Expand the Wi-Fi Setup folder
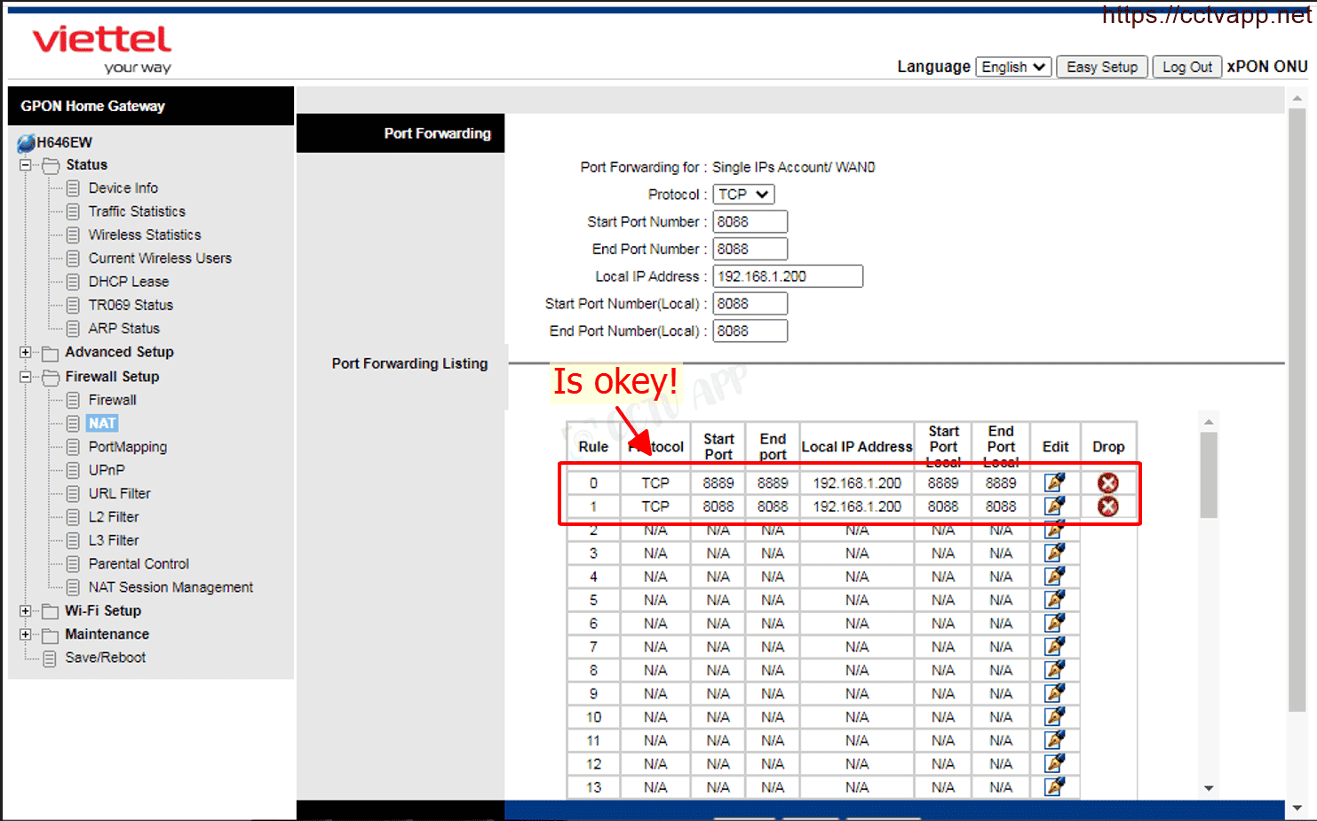 pos(26,611)
